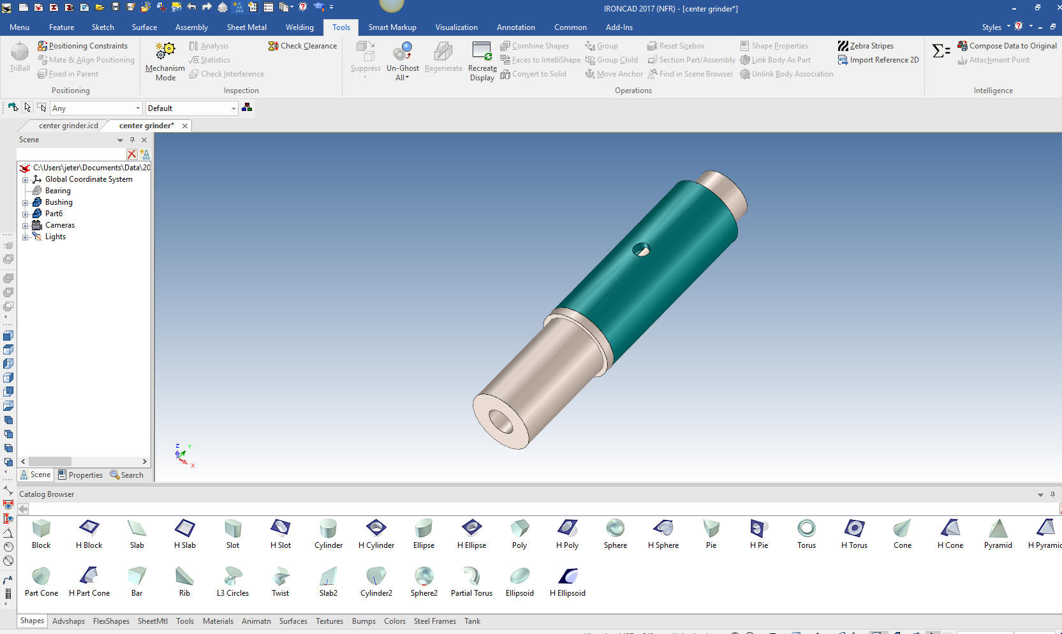Switch to the Add-Ins ribbon tab

tap(619, 27)
